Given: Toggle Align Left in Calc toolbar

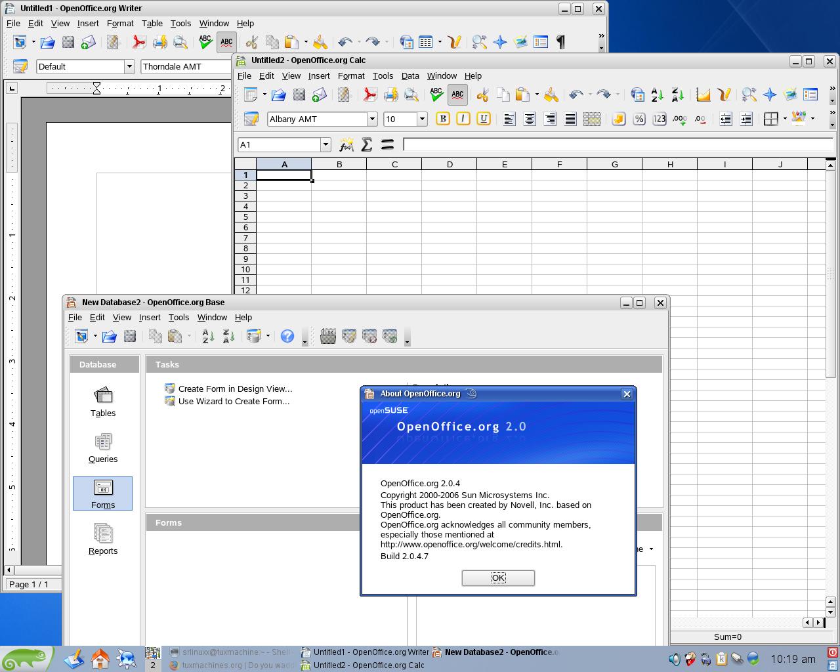Looking at the screenshot, I should click(509, 119).
